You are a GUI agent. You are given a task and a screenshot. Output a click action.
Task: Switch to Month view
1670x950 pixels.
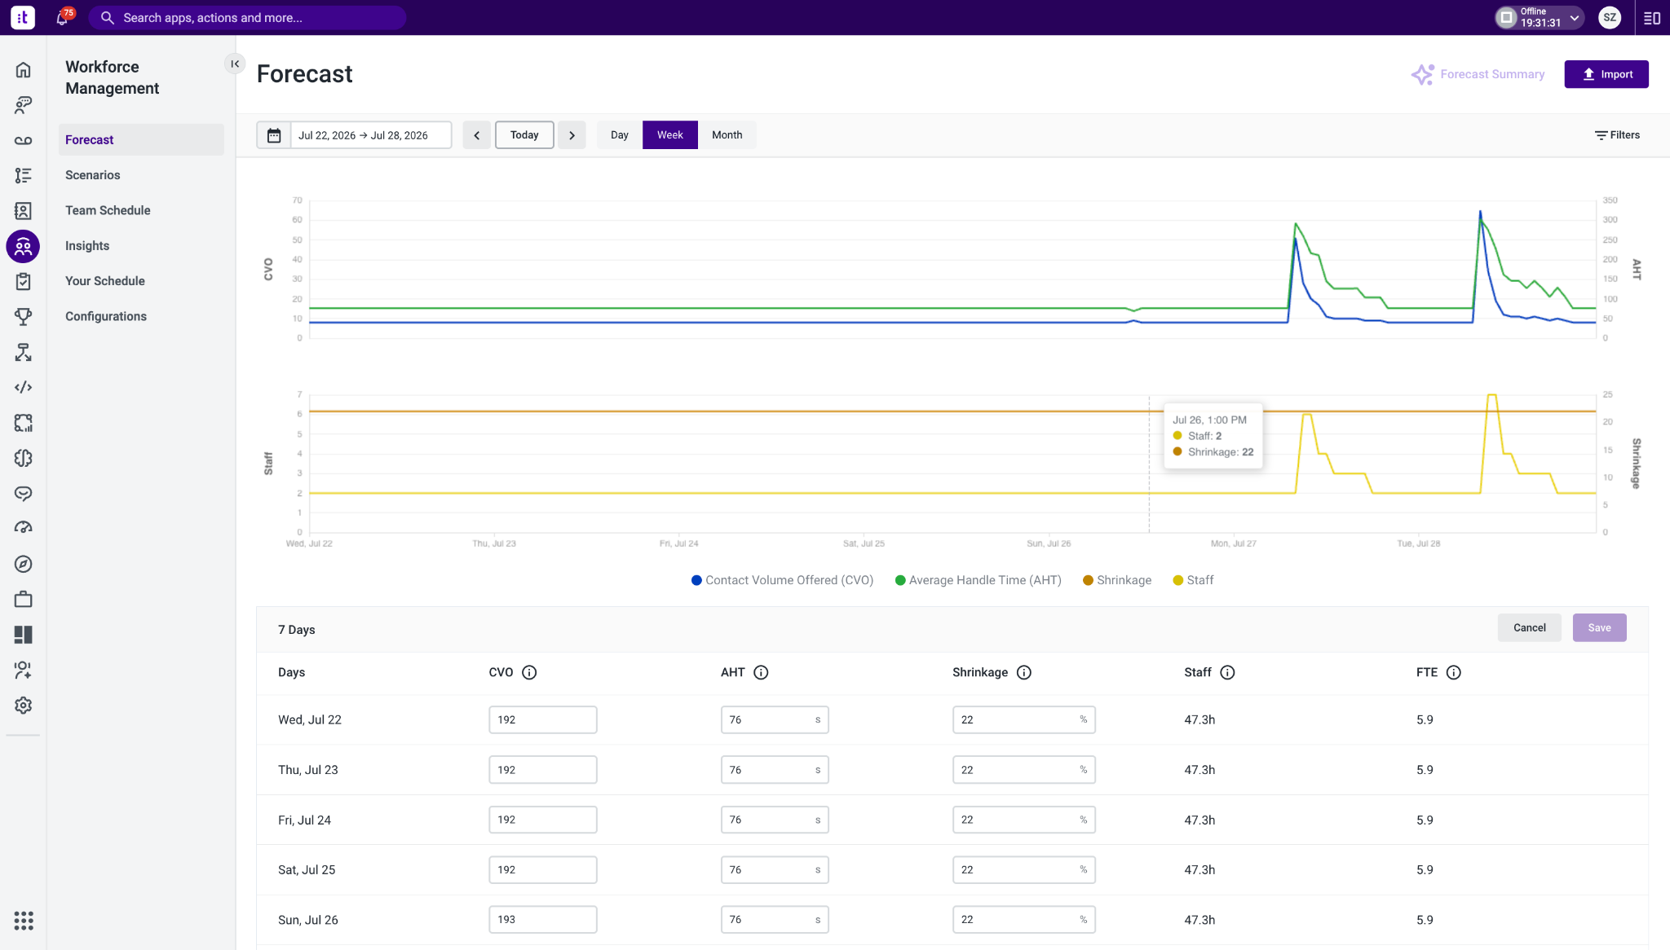point(727,135)
